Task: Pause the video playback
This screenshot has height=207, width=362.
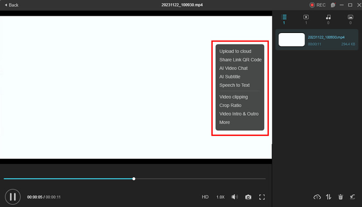Action: point(13,197)
